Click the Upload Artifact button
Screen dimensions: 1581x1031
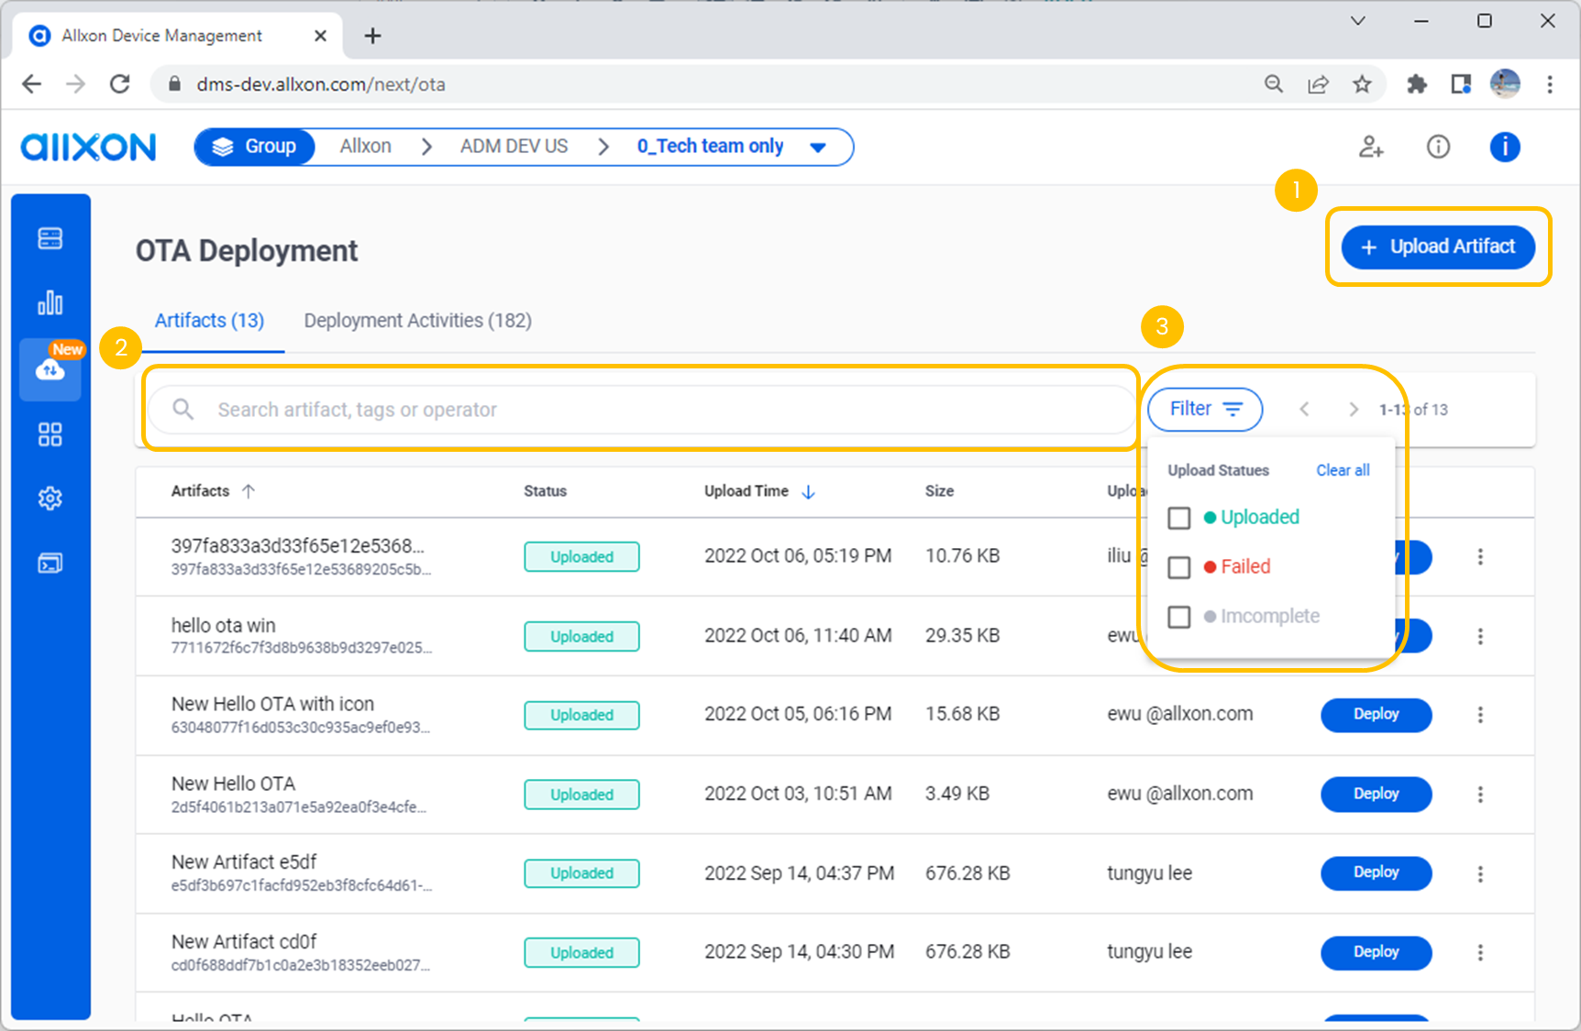click(1438, 247)
